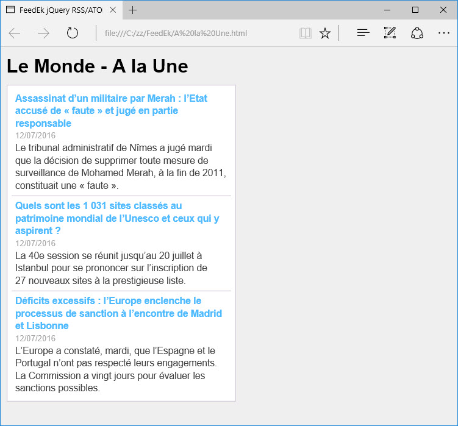Click the date under the Unesco article

point(35,243)
